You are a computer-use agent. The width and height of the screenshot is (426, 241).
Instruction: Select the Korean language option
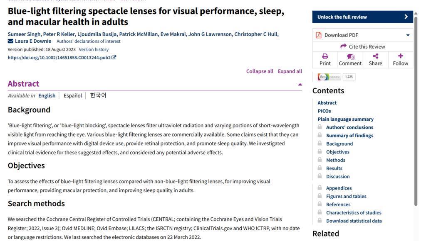click(98, 96)
